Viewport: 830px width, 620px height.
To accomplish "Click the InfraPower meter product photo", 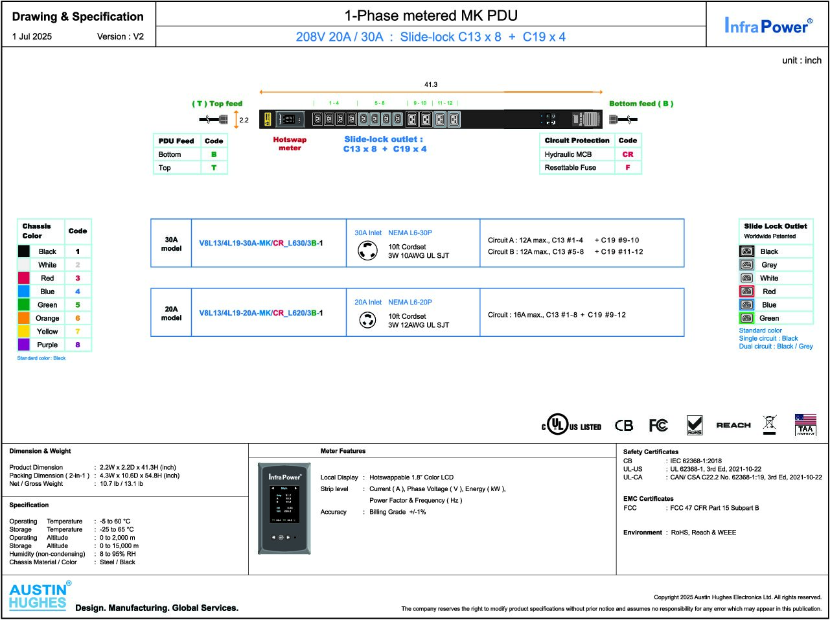I will 284,509.
